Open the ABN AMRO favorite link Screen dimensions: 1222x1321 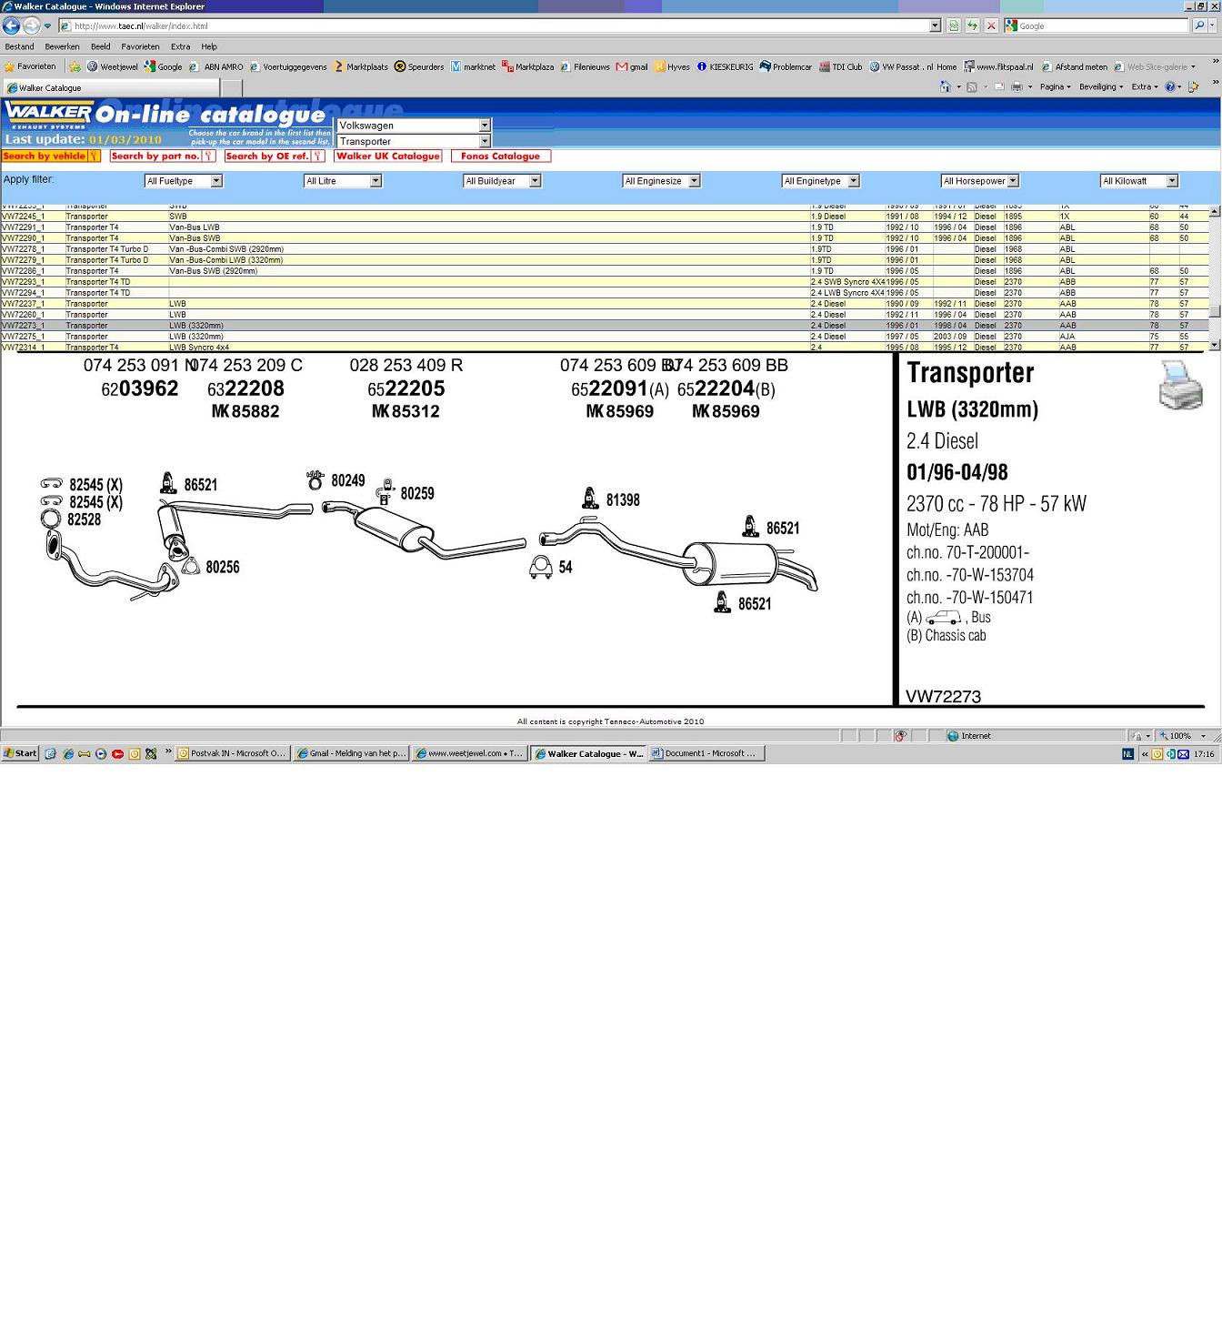pyautogui.click(x=215, y=66)
